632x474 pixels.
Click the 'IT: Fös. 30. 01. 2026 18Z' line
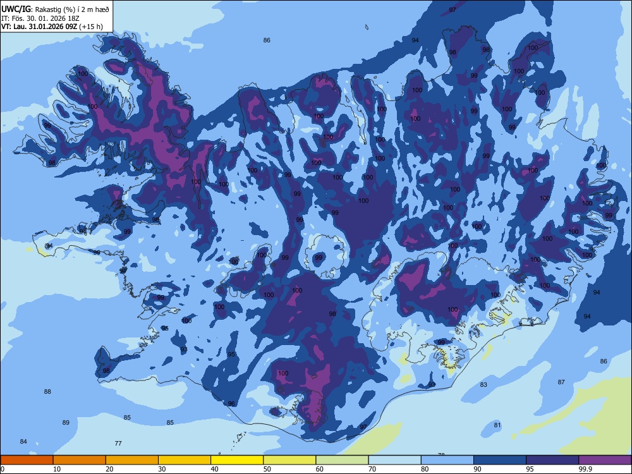click(40, 18)
